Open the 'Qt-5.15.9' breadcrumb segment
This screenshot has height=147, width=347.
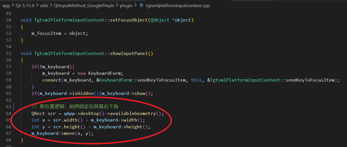(25, 6)
